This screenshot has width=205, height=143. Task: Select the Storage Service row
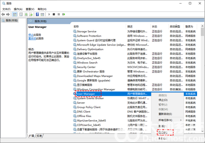135,32
